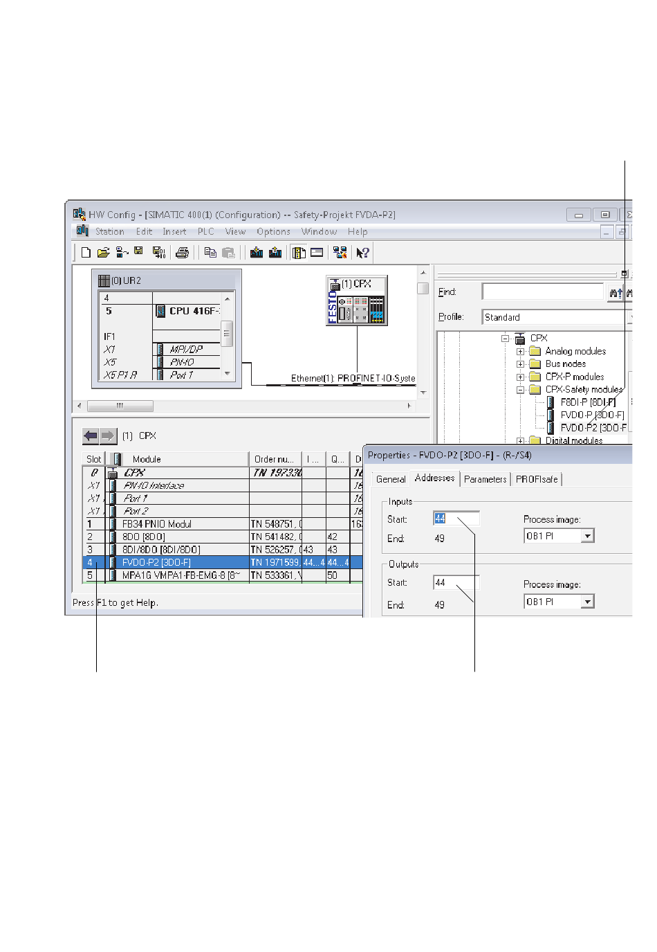The height and width of the screenshot is (952, 657).
Task: Click the Configure Network toolbar icon
Action: pos(340,253)
